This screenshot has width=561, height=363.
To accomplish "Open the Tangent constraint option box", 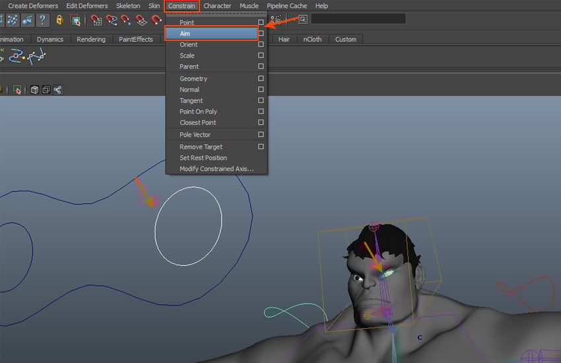I will pyautogui.click(x=261, y=100).
